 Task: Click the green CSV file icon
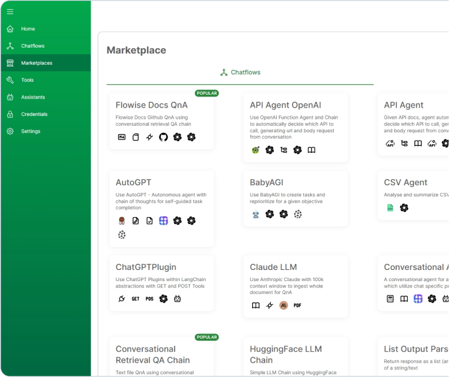[390, 208]
